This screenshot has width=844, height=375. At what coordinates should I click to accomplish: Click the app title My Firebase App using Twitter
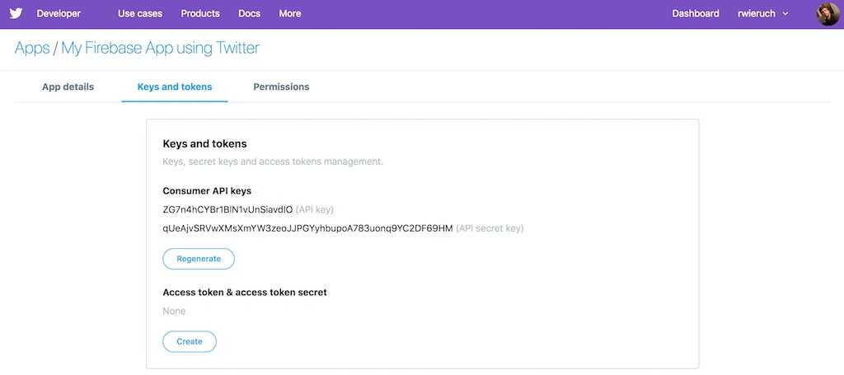(x=160, y=48)
